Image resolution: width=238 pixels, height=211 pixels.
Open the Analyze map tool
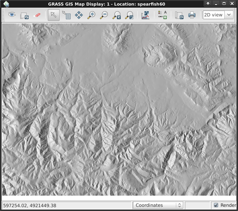pyautogui.click(x=146, y=15)
